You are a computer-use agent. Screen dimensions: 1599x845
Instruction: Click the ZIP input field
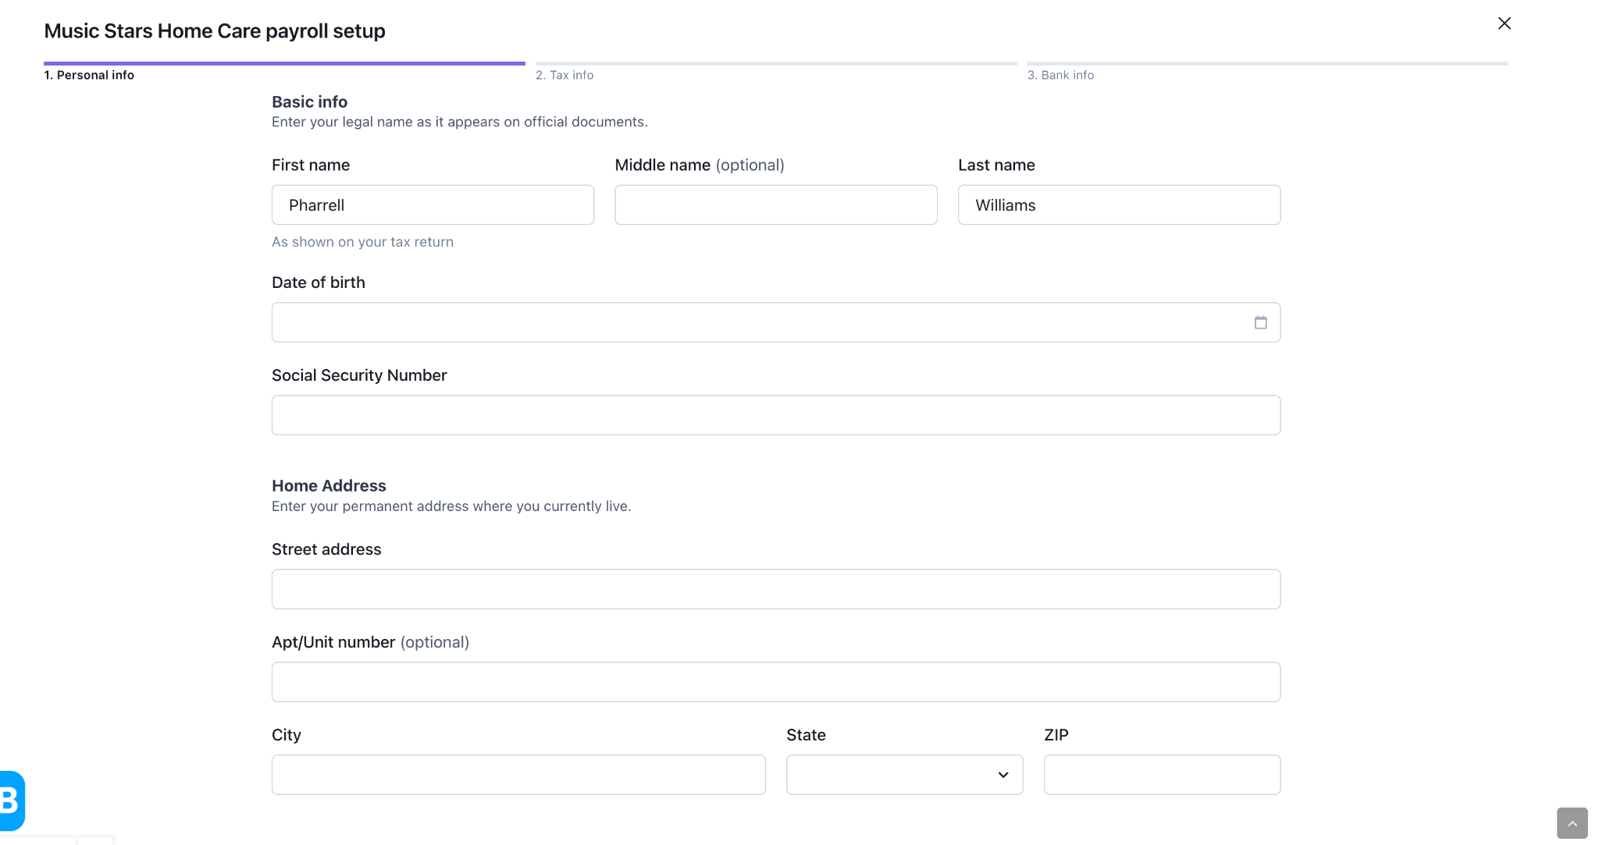(1162, 775)
